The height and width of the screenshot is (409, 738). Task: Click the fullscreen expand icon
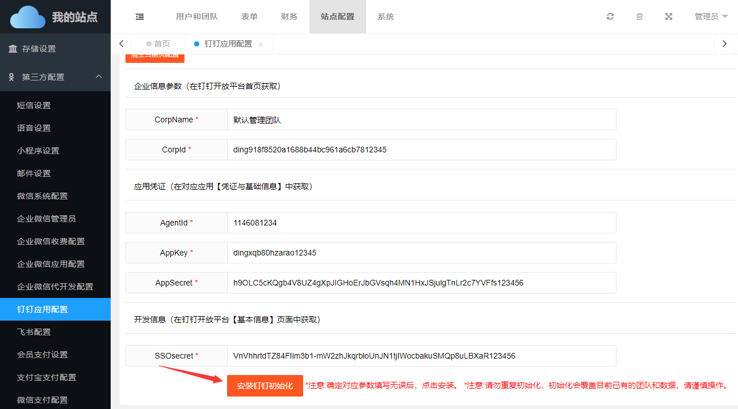[669, 17]
